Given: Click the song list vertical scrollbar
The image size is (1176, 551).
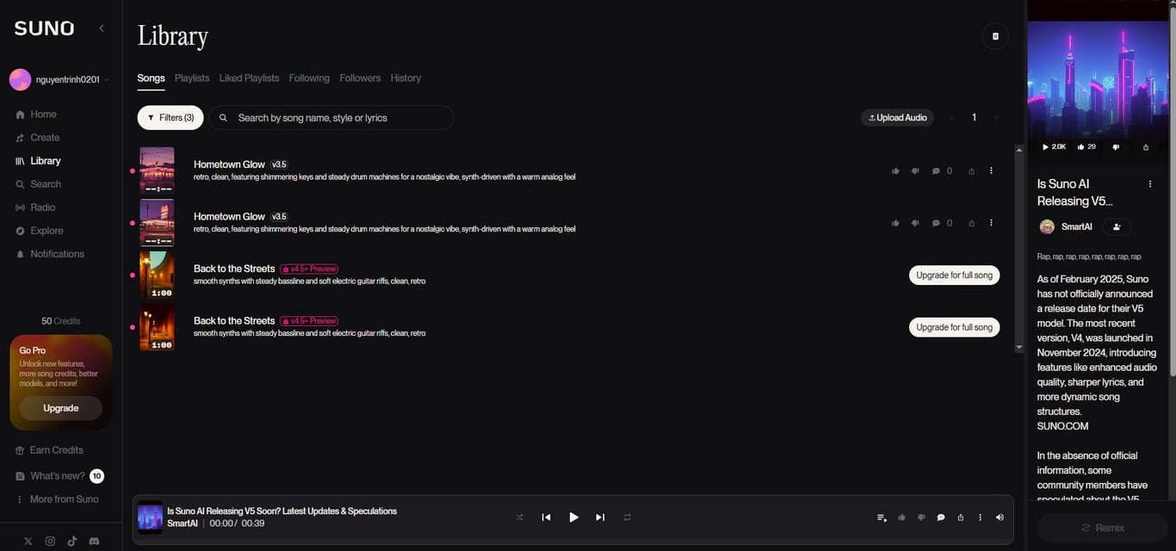Looking at the screenshot, I should click(x=1019, y=249).
